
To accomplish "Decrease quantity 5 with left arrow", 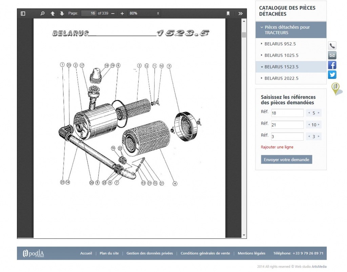I will [309, 113].
